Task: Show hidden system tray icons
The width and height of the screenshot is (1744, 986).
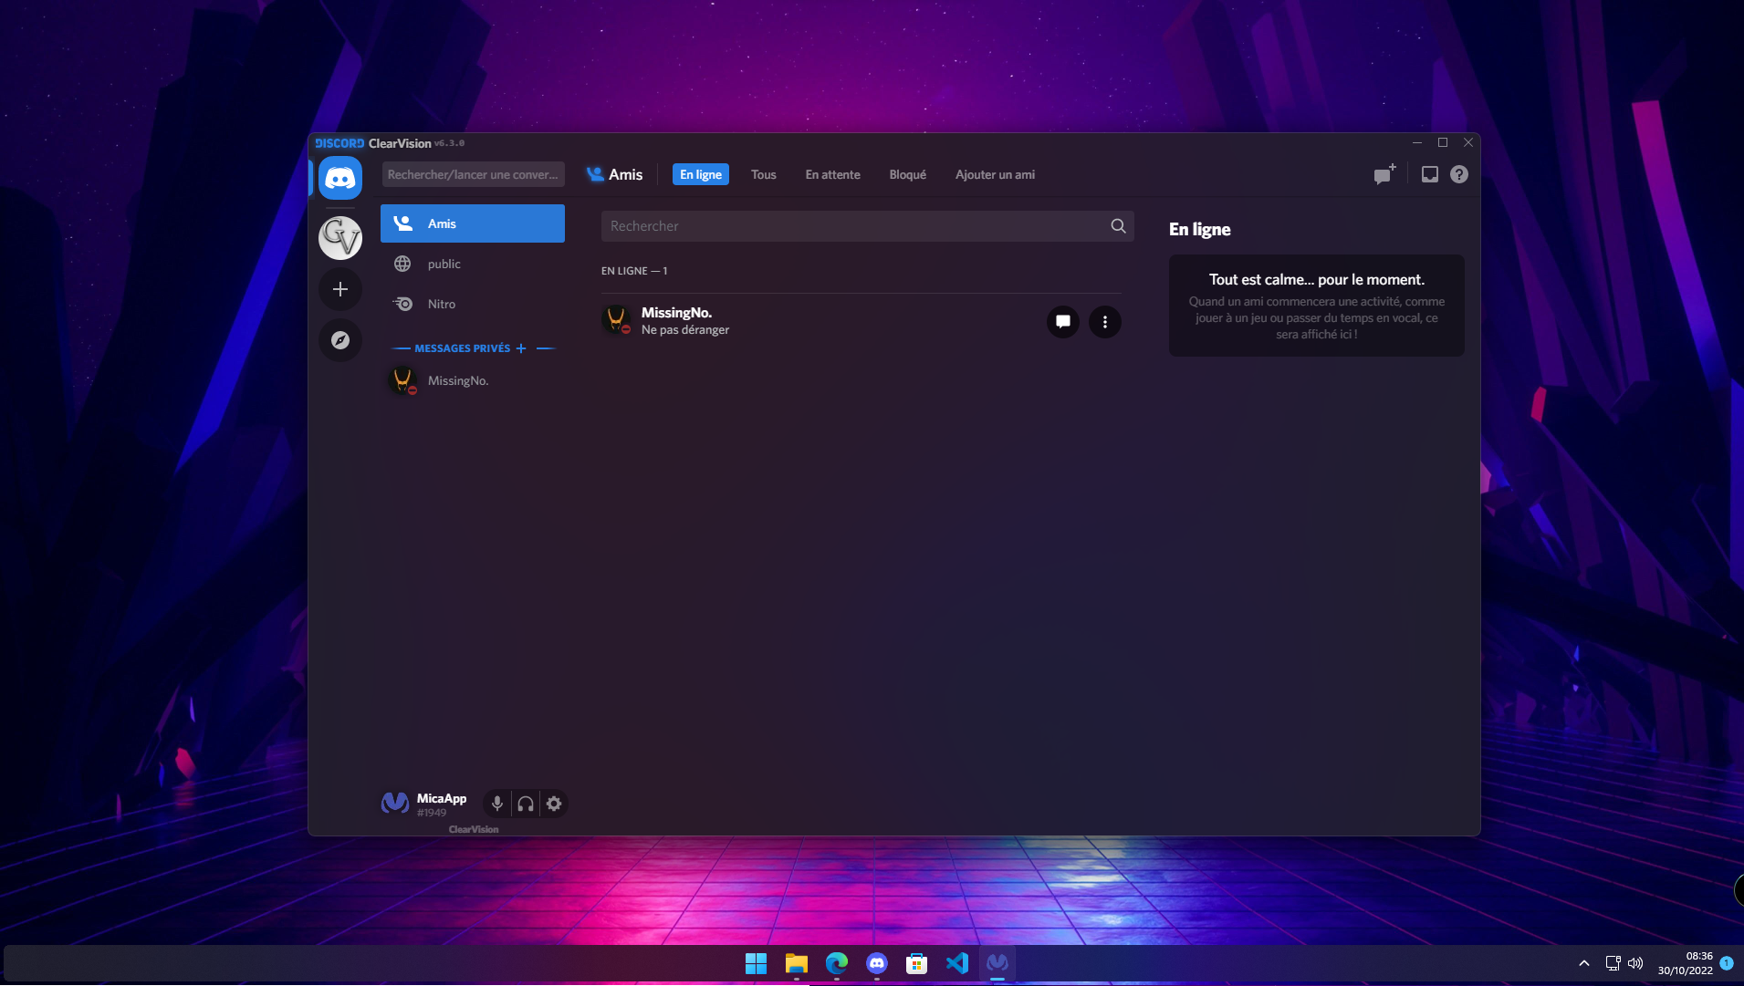Action: [x=1584, y=963]
